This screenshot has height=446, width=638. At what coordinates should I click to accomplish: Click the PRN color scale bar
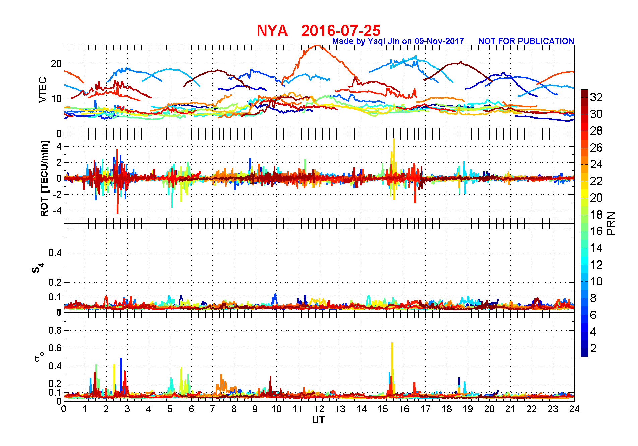point(584,223)
